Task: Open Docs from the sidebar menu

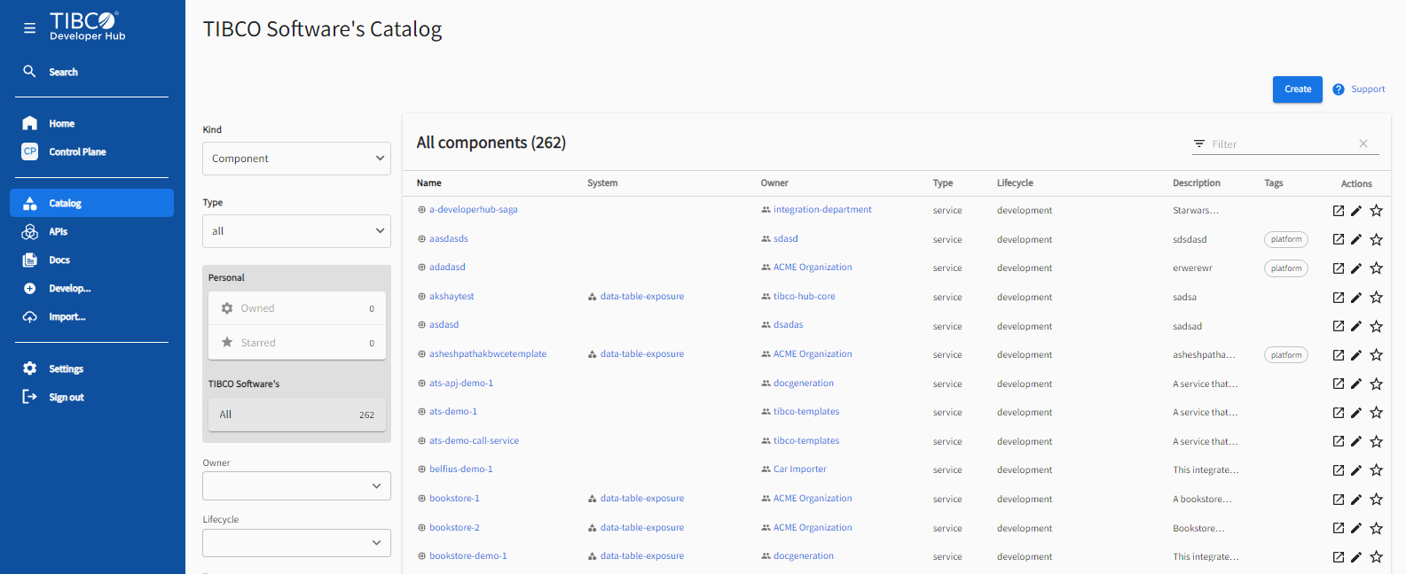Action: [x=59, y=260]
